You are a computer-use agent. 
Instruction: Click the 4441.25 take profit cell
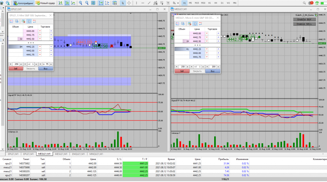pos(135,164)
